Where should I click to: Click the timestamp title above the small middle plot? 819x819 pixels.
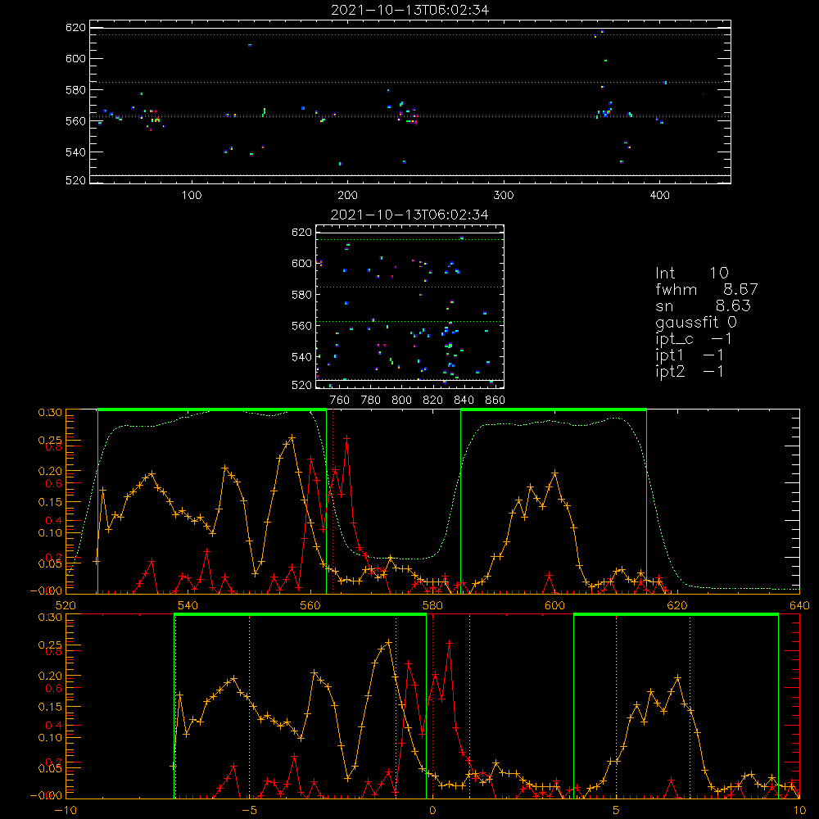(x=409, y=215)
